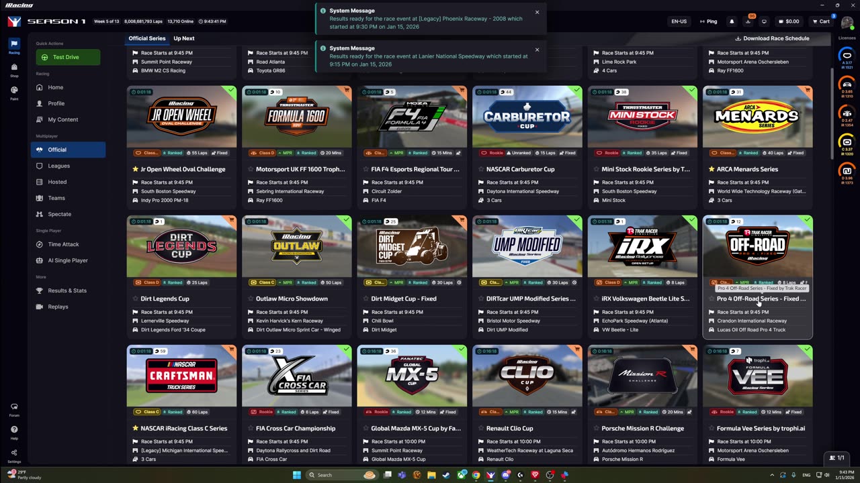Click the taskbar Search box
Image resolution: width=860 pixels, height=483 pixels.
point(343,475)
